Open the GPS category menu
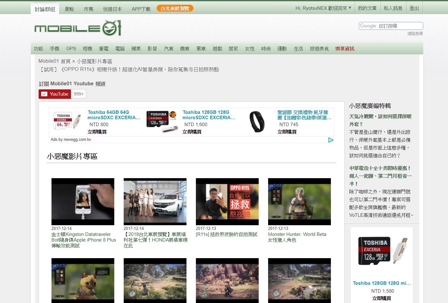Screen dimensions: 448x303 coord(71,49)
